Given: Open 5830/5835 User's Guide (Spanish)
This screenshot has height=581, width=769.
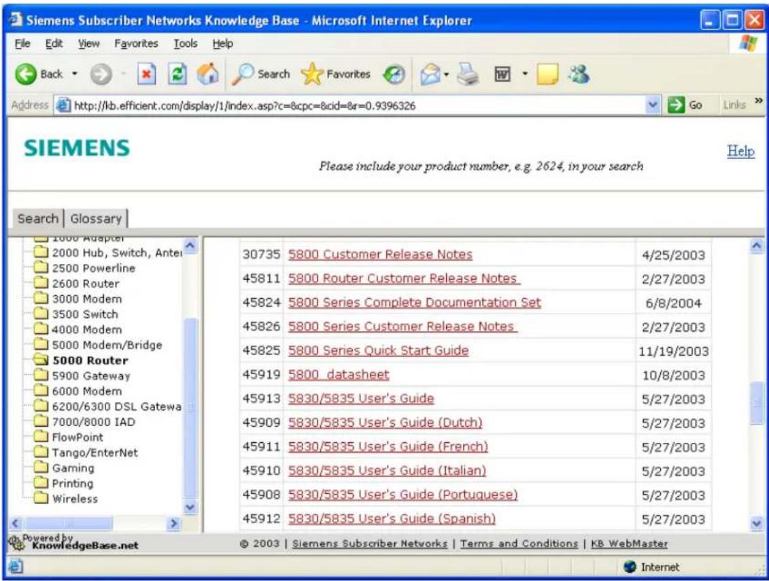Looking at the screenshot, I should 392,518.
